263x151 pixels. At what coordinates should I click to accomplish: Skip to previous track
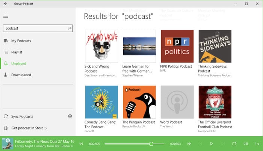point(200,144)
